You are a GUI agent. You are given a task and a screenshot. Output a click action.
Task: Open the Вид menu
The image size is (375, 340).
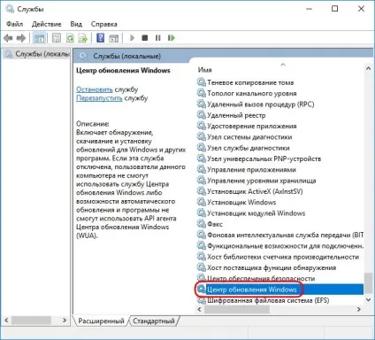(76, 24)
